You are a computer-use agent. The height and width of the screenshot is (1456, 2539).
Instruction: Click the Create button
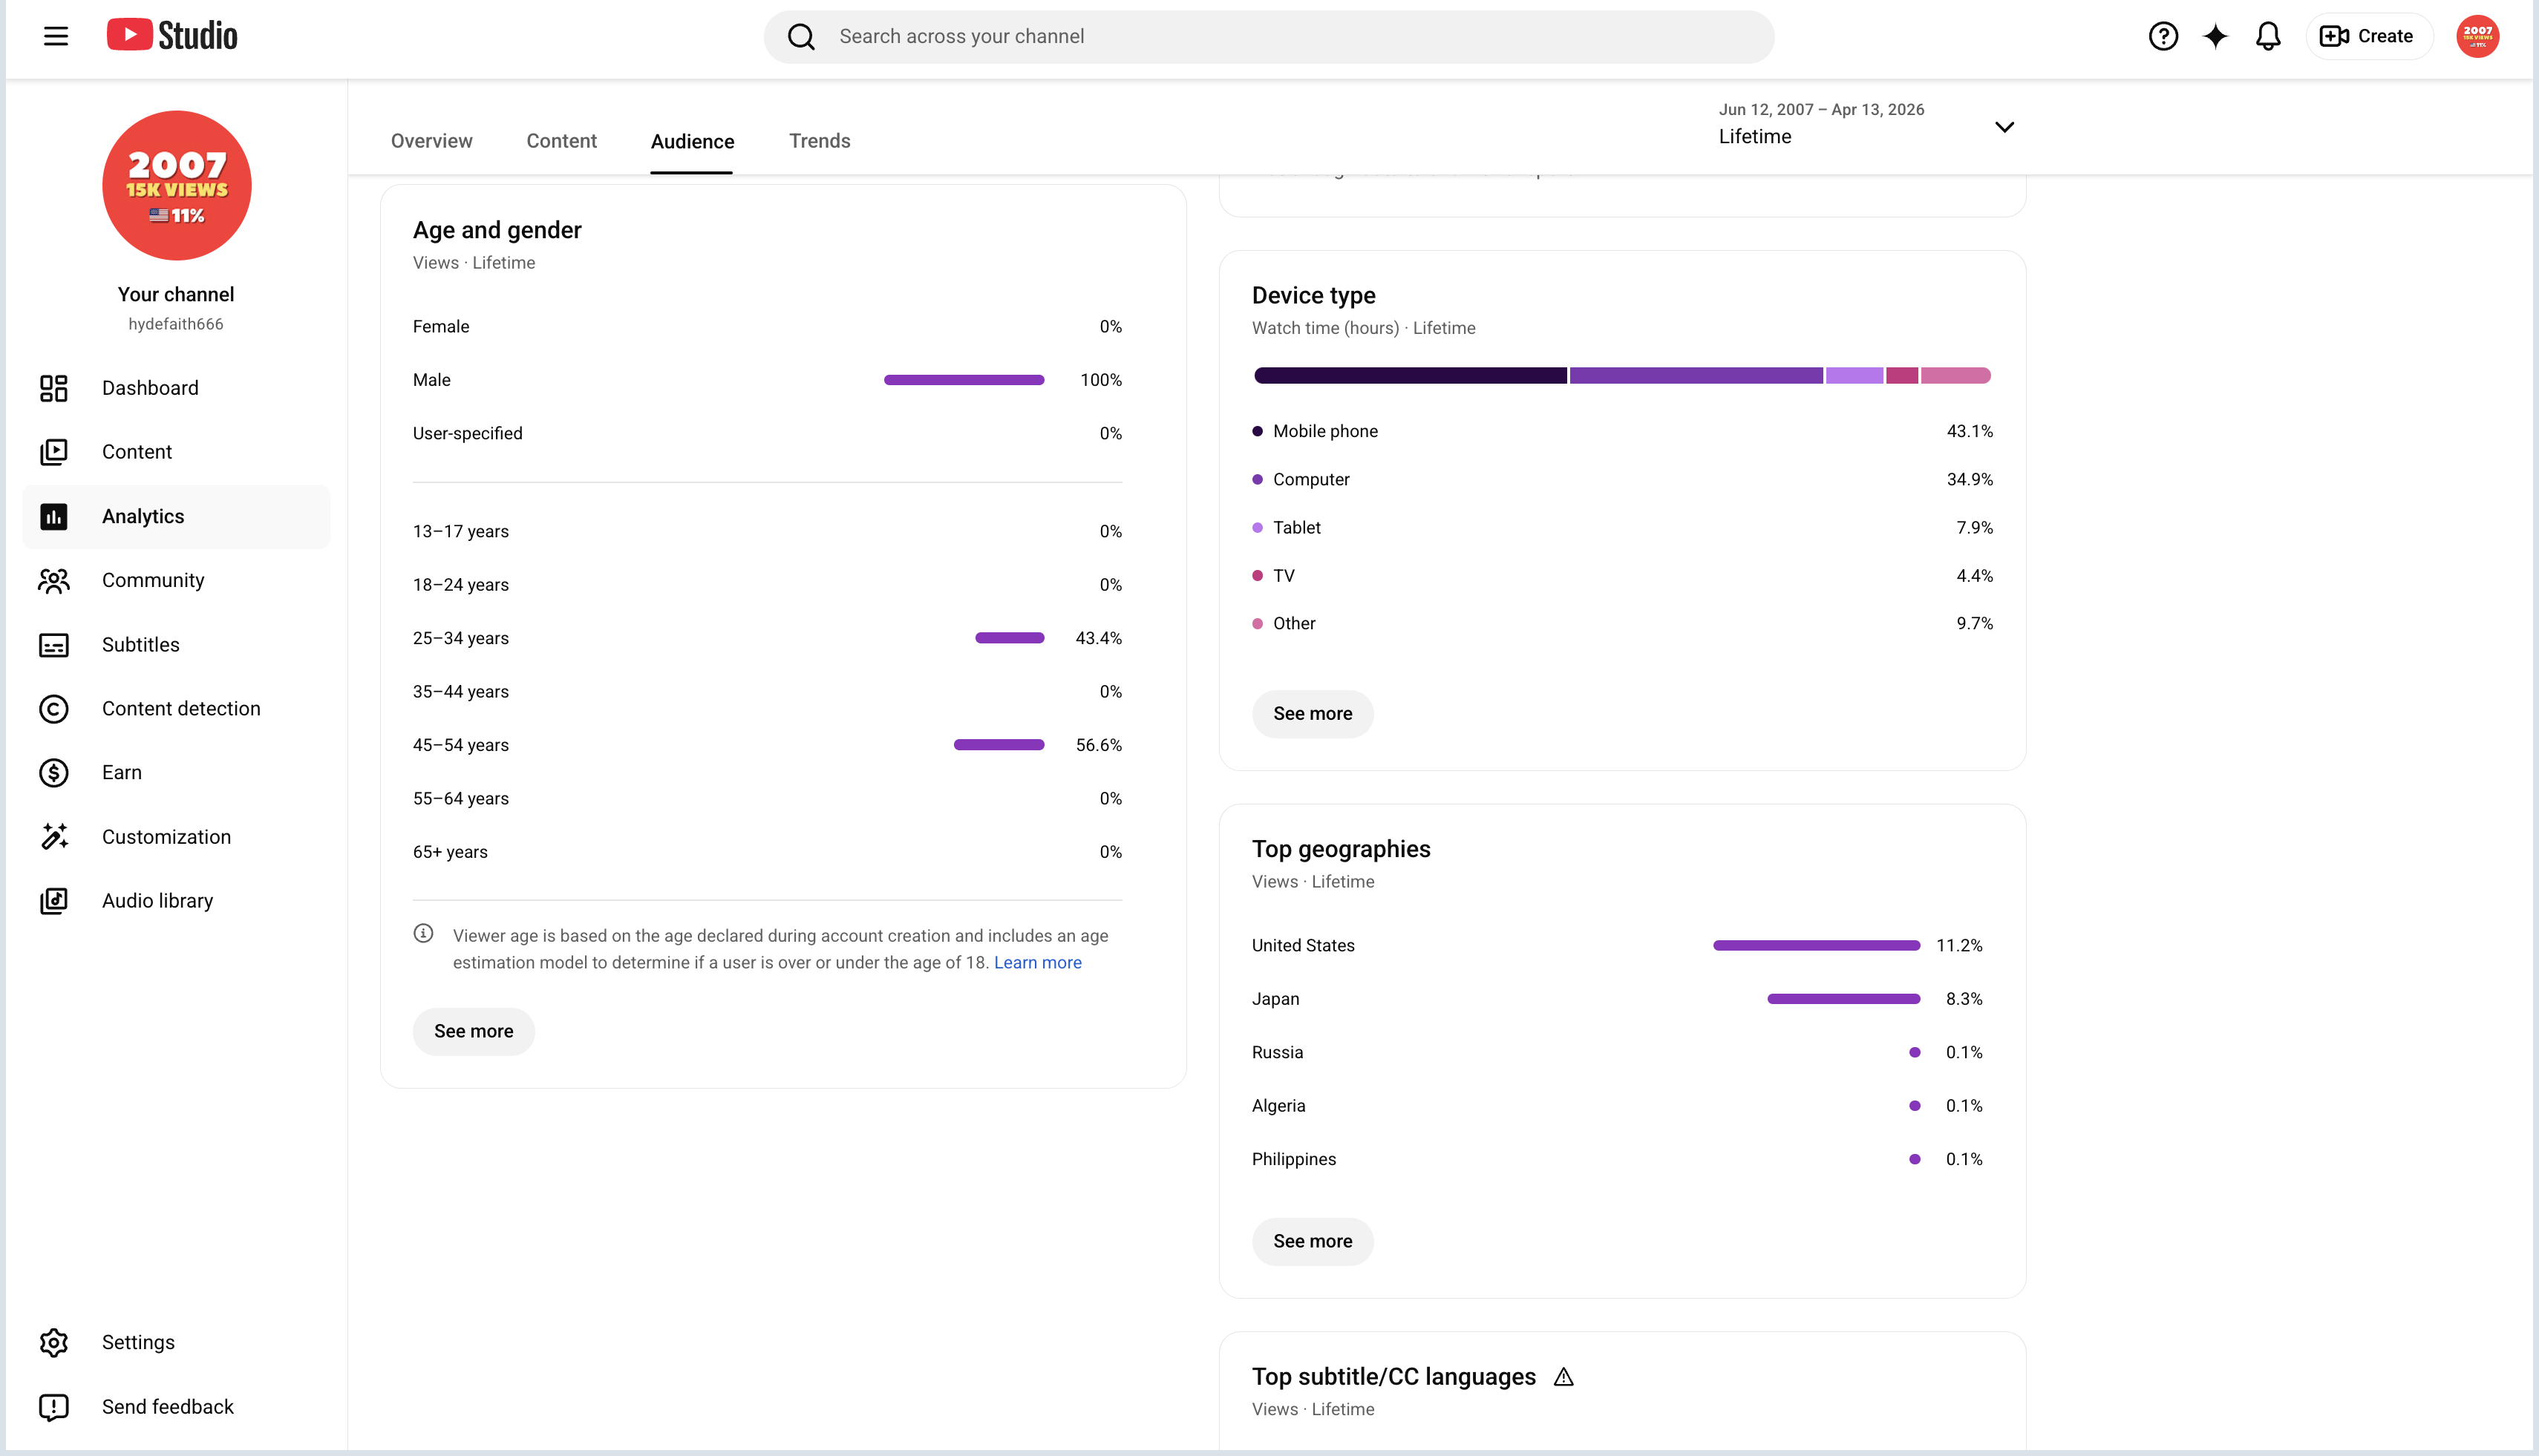(2367, 36)
